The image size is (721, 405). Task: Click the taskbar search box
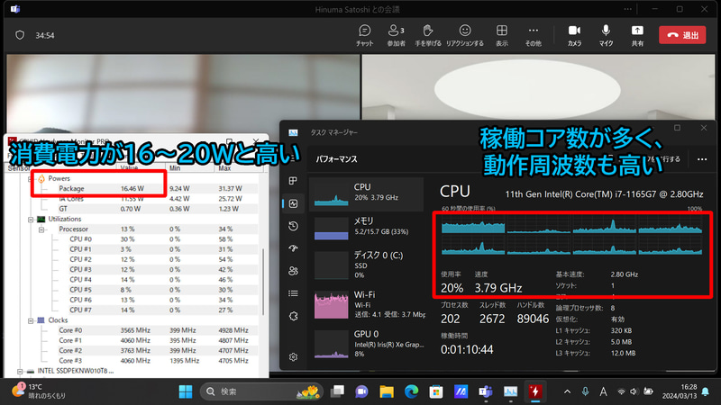pyautogui.click(x=261, y=391)
